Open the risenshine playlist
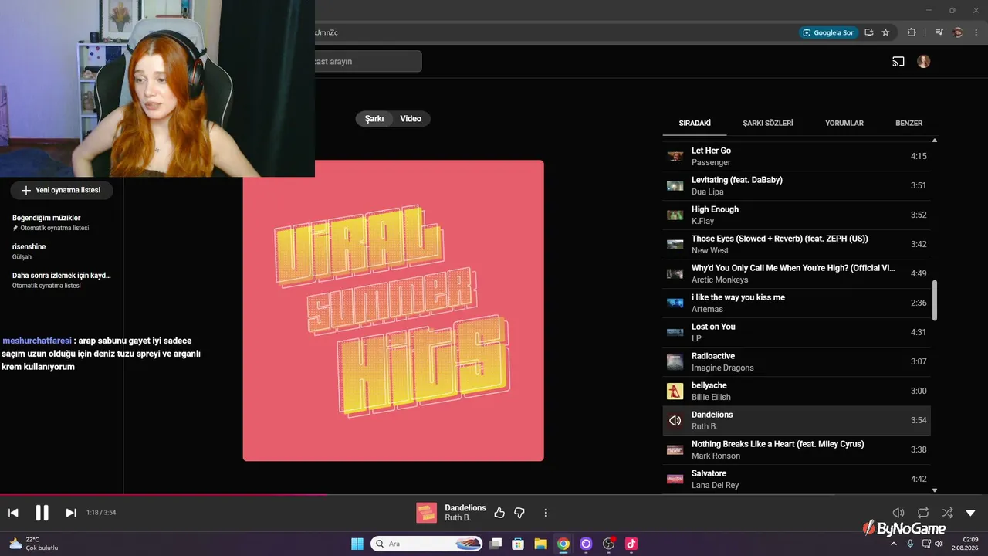 point(62,251)
